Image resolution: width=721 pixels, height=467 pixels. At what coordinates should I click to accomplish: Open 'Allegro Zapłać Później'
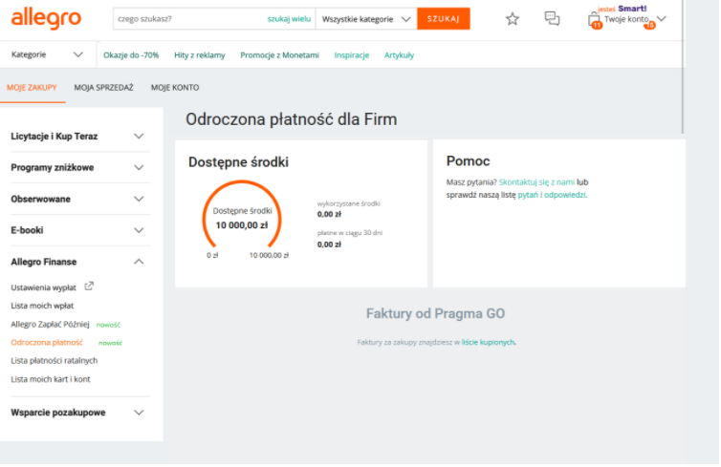[50, 324]
